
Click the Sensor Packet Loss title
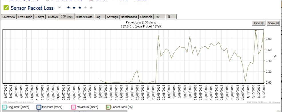[x=32, y=8]
